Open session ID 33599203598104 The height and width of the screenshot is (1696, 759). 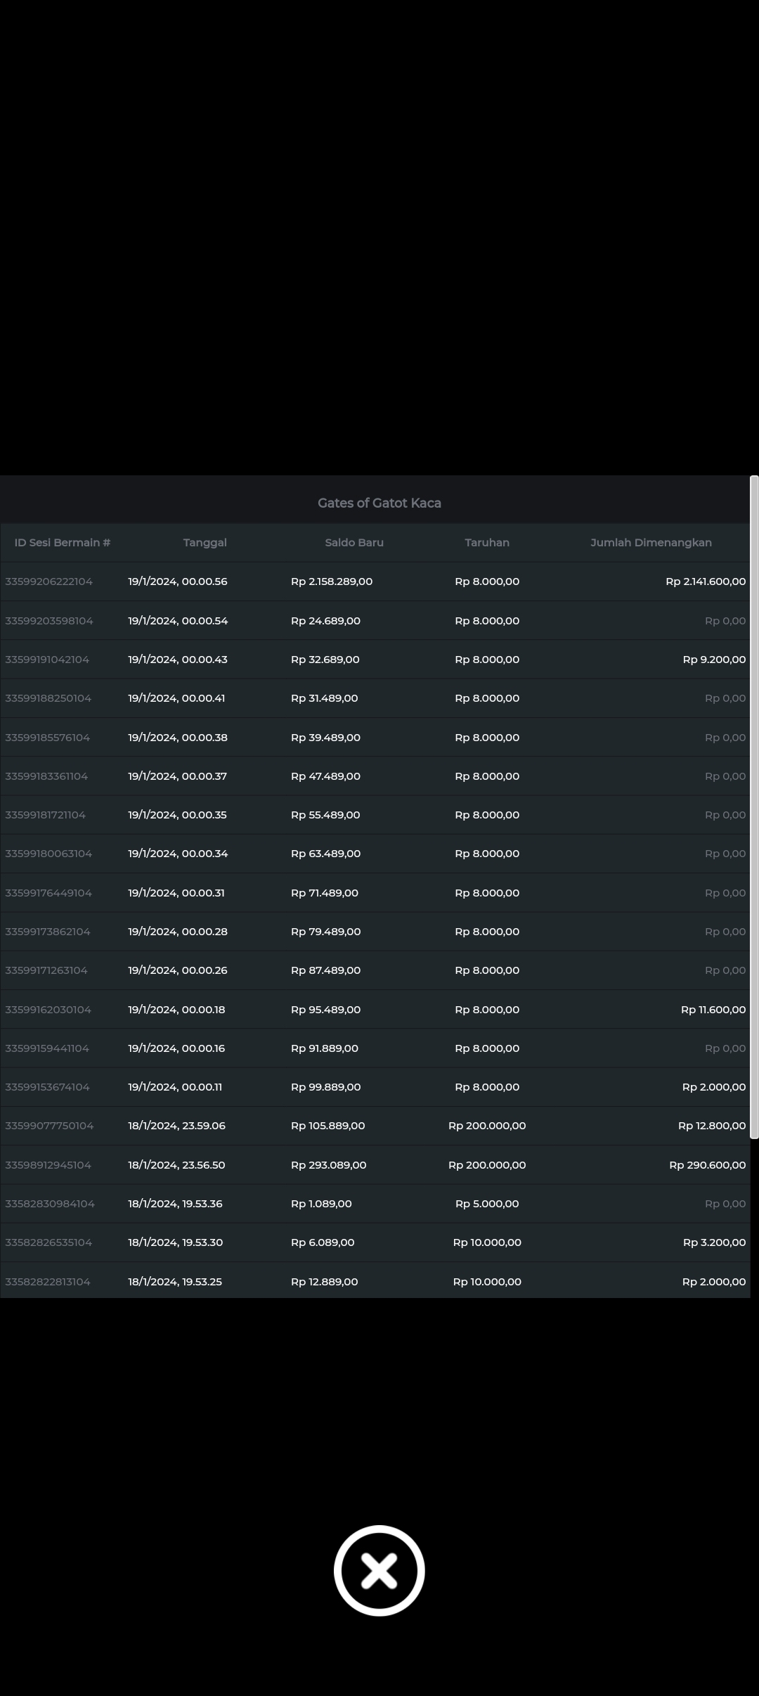[49, 621]
